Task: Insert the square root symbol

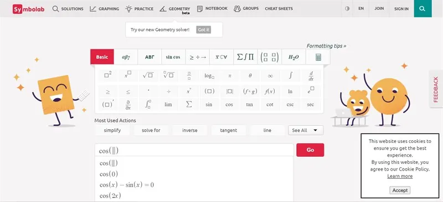Action: tap(148, 76)
